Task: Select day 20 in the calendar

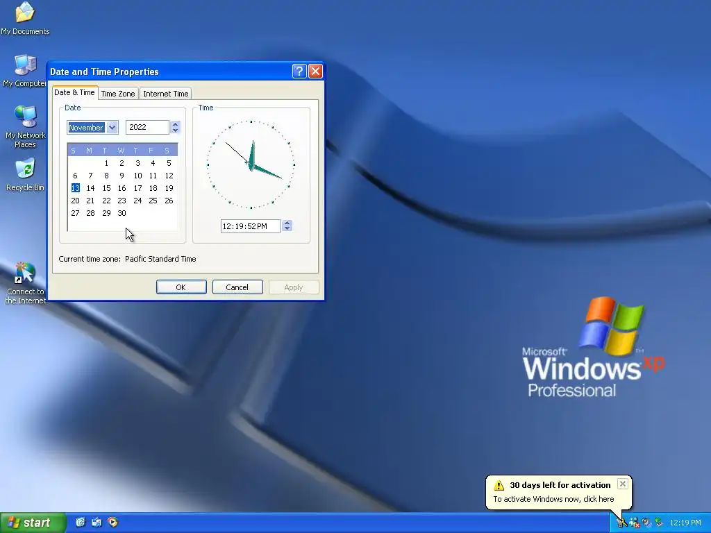Action: pos(75,201)
